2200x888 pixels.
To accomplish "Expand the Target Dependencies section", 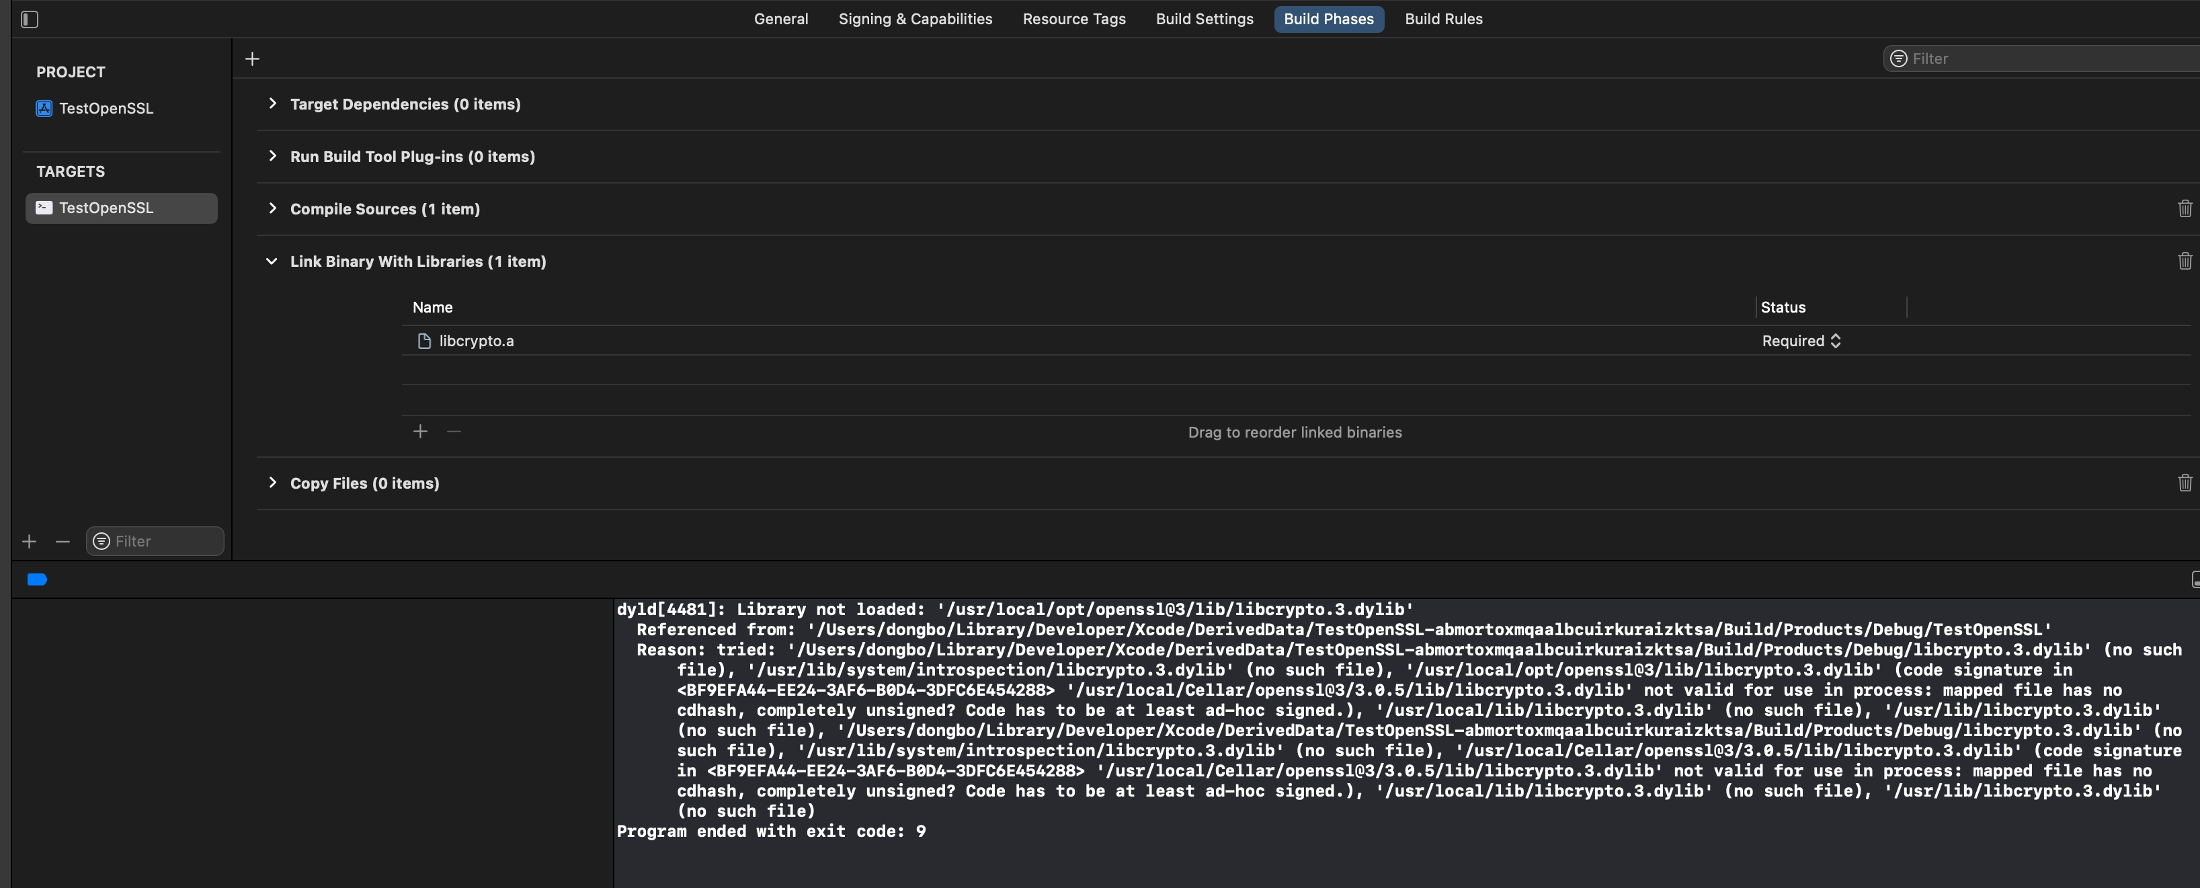I will pyautogui.click(x=271, y=102).
